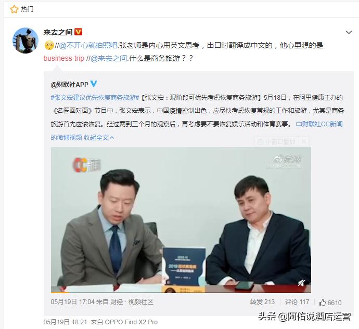This screenshot has width=359, height=329.
Task: Click the hot star icon at top
Action: point(14,9)
